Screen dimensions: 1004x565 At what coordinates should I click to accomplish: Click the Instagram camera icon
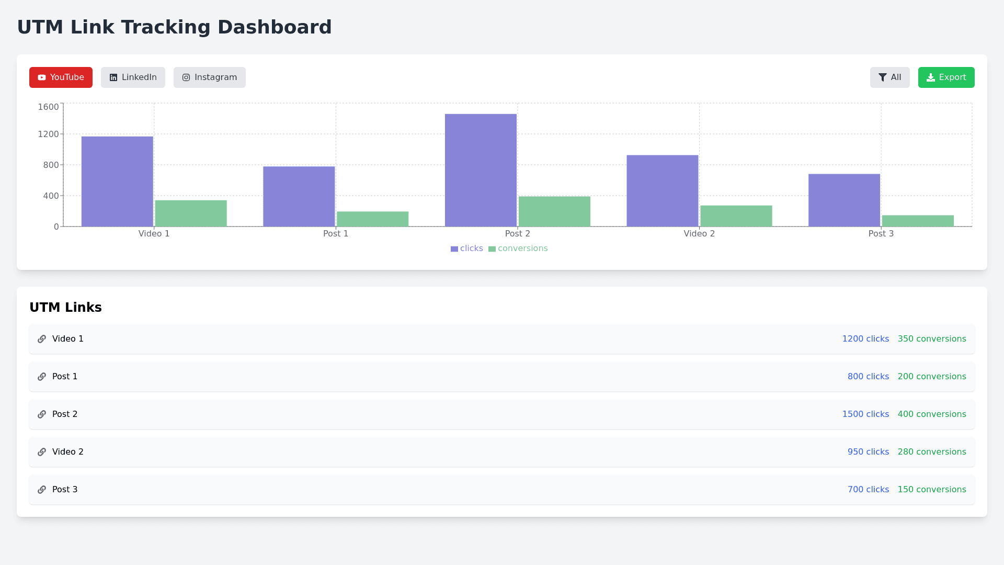(186, 77)
